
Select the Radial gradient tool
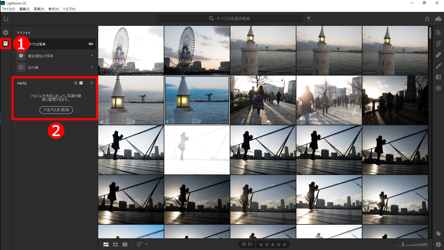[438, 88]
